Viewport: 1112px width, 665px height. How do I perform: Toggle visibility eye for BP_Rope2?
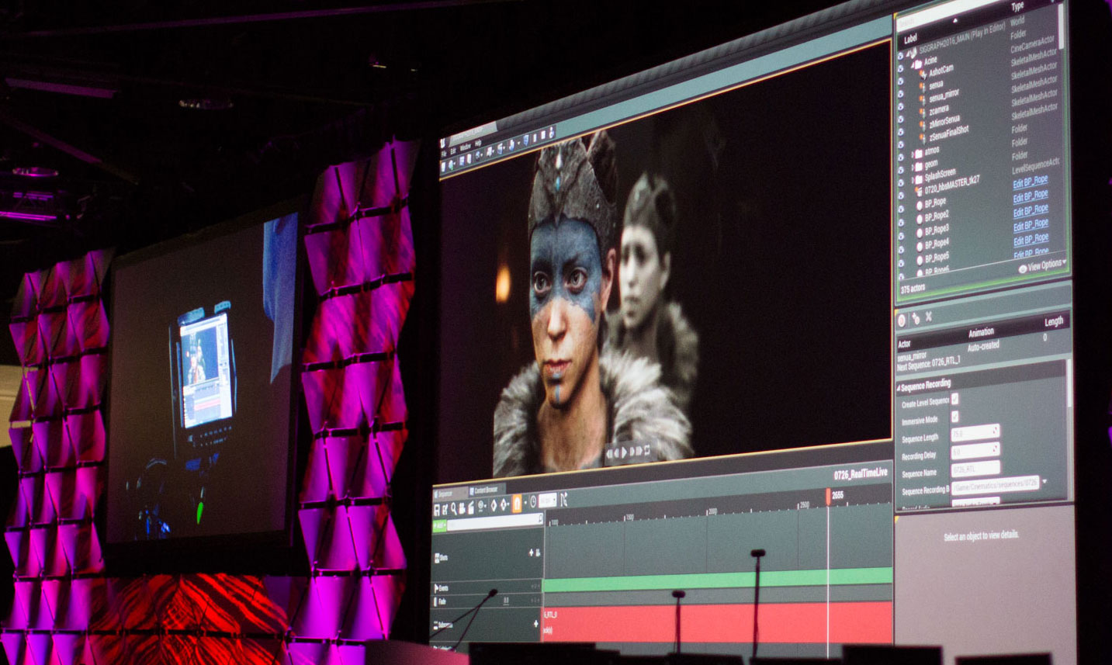click(x=901, y=223)
